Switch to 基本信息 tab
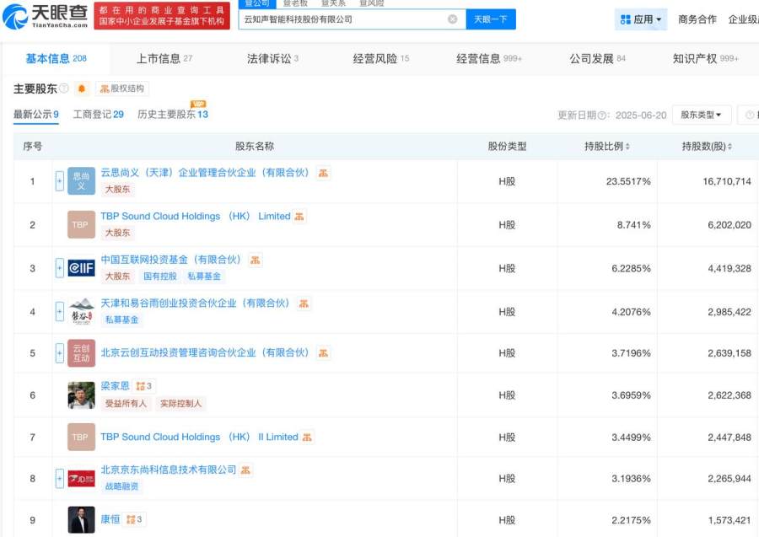Screen dimensions: 759x537 [x=57, y=58]
